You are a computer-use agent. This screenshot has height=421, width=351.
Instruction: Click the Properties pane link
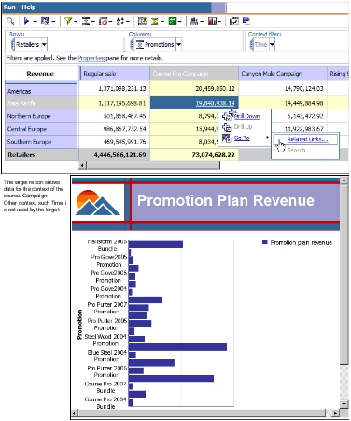pos(91,58)
